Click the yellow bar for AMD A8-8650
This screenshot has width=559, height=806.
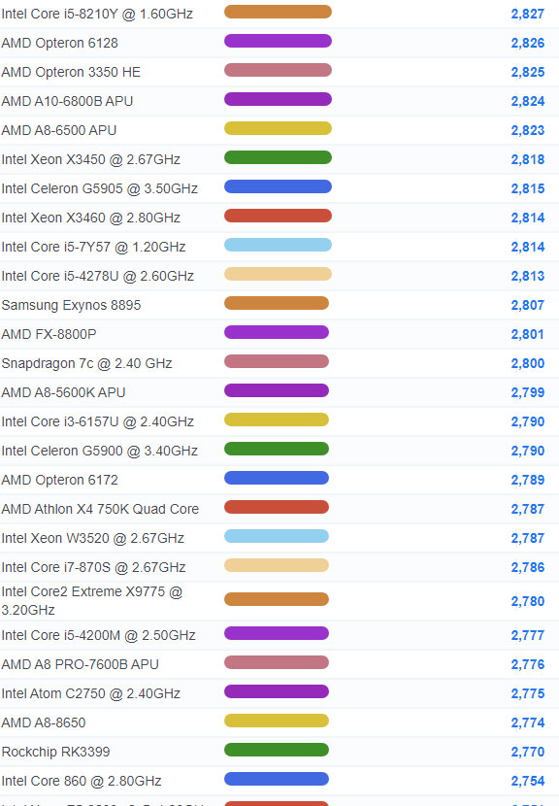pos(277,721)
